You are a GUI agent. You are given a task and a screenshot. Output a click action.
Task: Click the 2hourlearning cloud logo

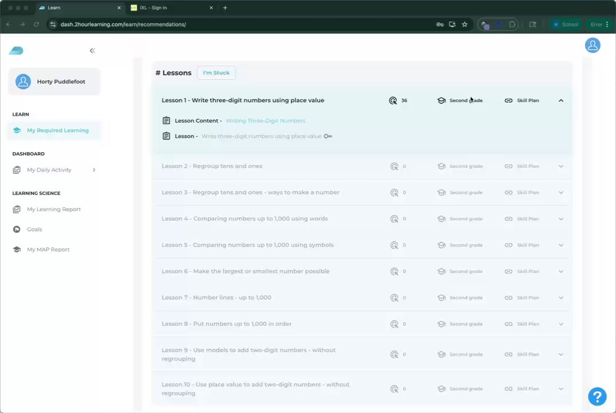click(16, 51)
